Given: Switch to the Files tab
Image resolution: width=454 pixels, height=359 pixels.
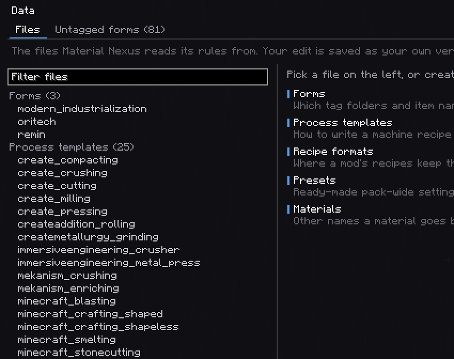Looking at the screenshot, I should tap(28, 30).
